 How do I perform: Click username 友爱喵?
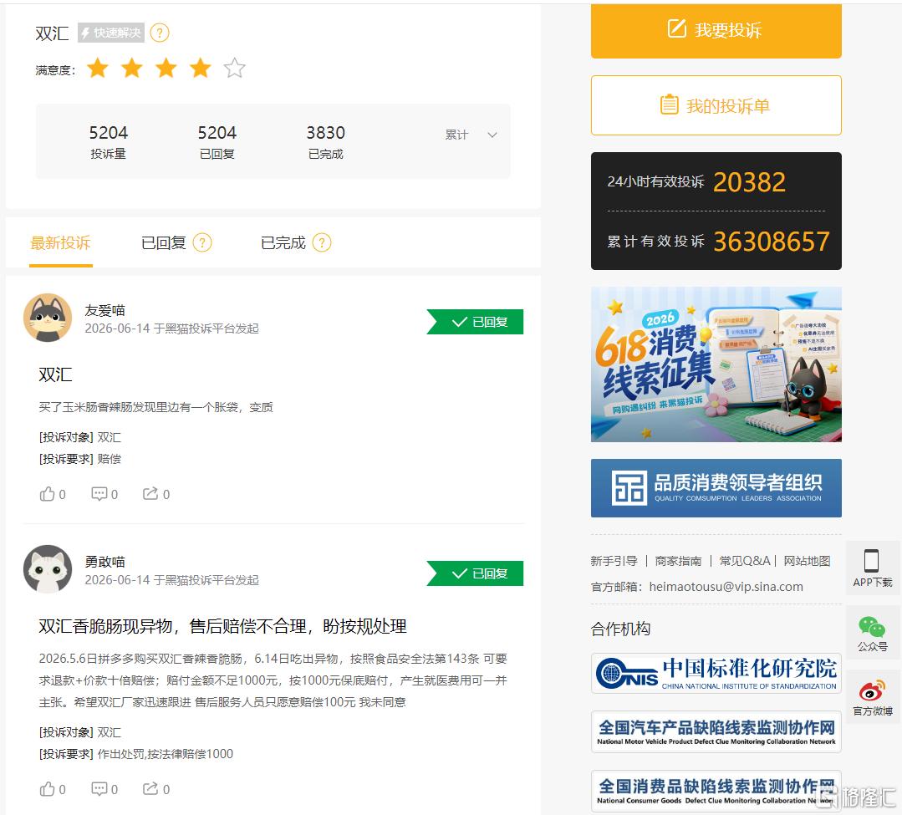104,311
